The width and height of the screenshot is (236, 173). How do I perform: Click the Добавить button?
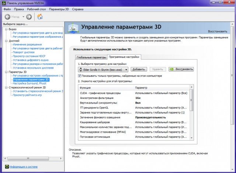coord(139,69)
